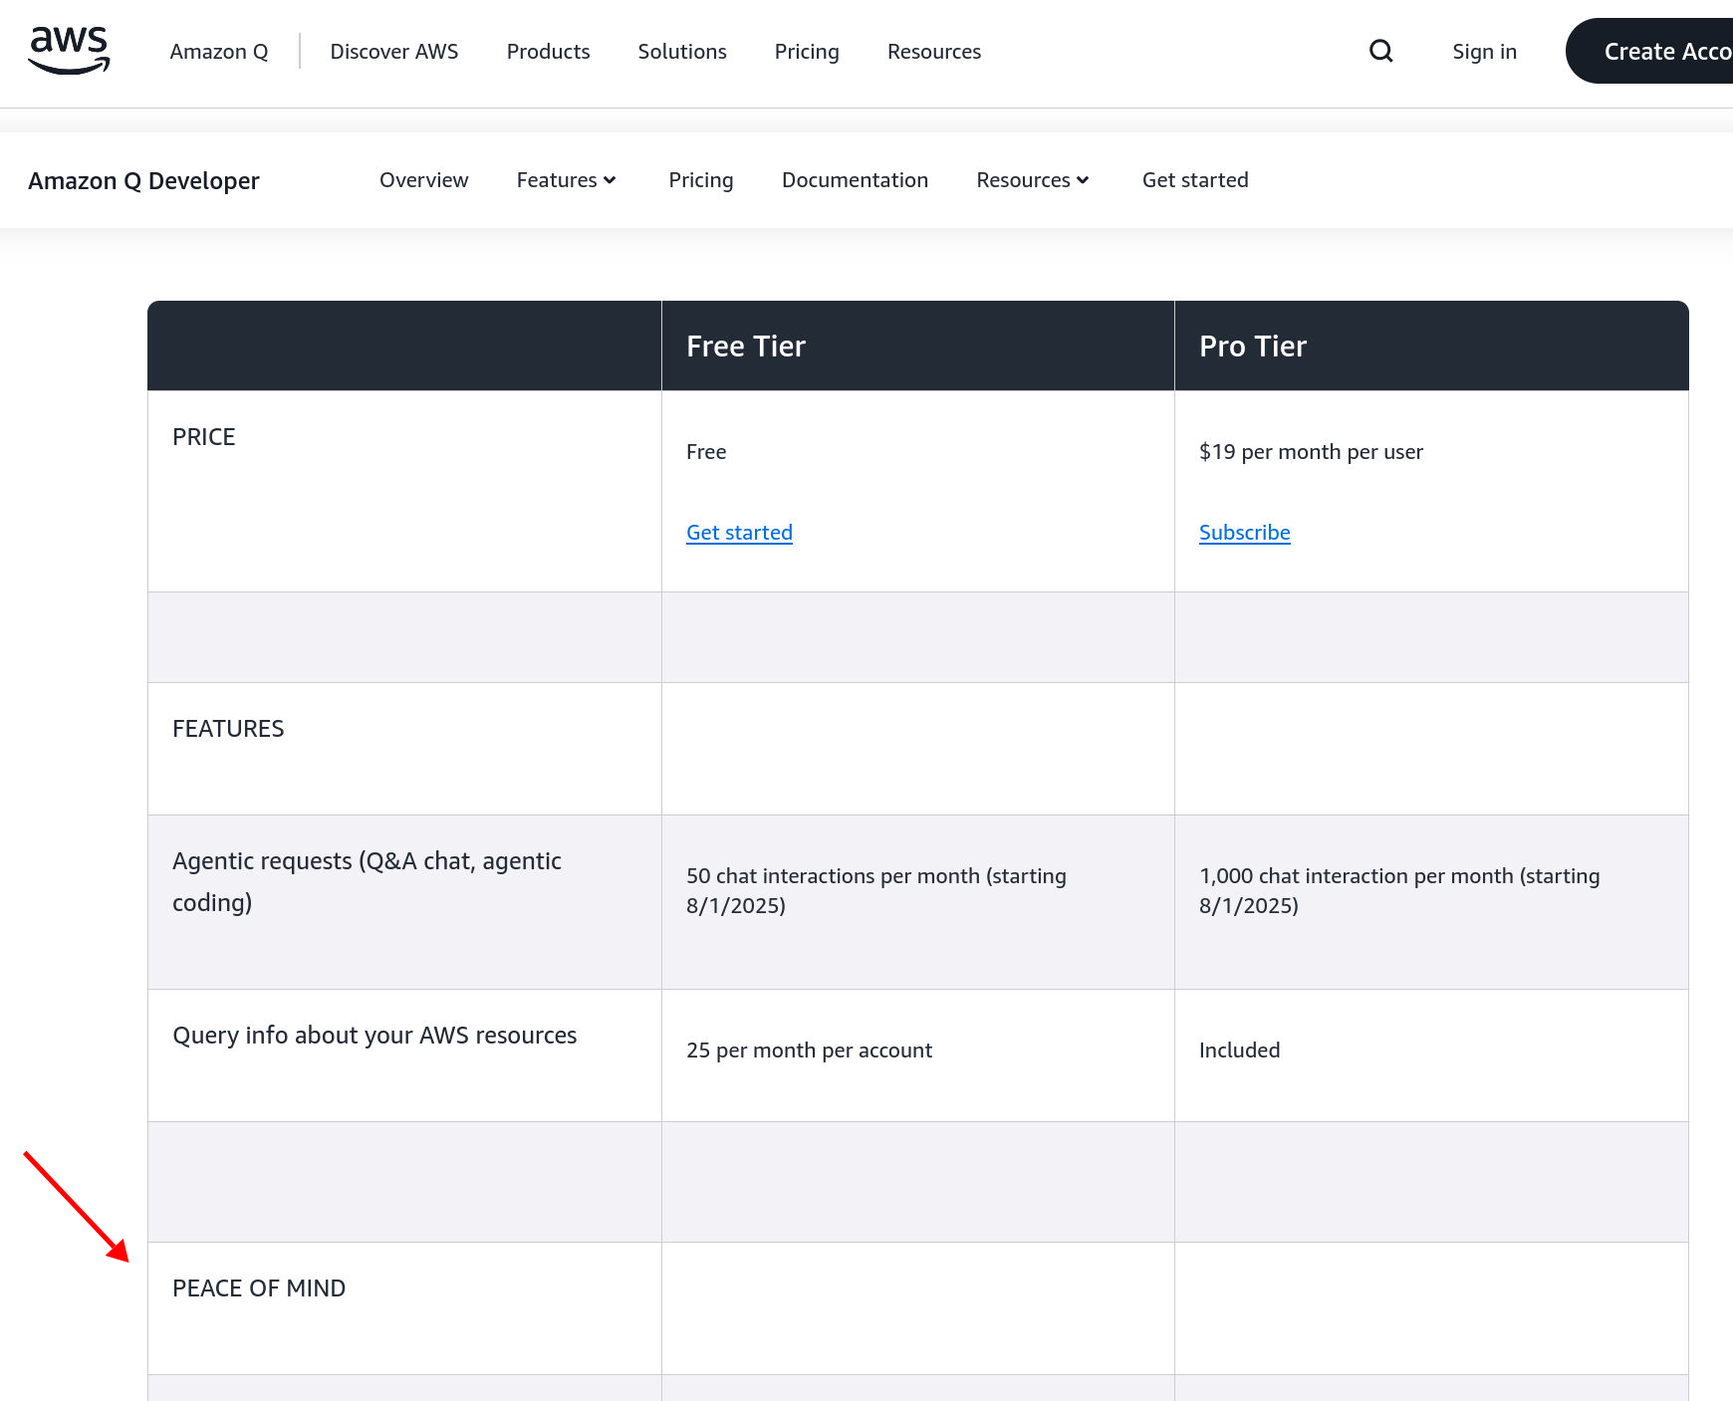Select Get started in the sub-navigation bar
This screenshot has height=1401, width=1733.
click(x=1194, y=180)
